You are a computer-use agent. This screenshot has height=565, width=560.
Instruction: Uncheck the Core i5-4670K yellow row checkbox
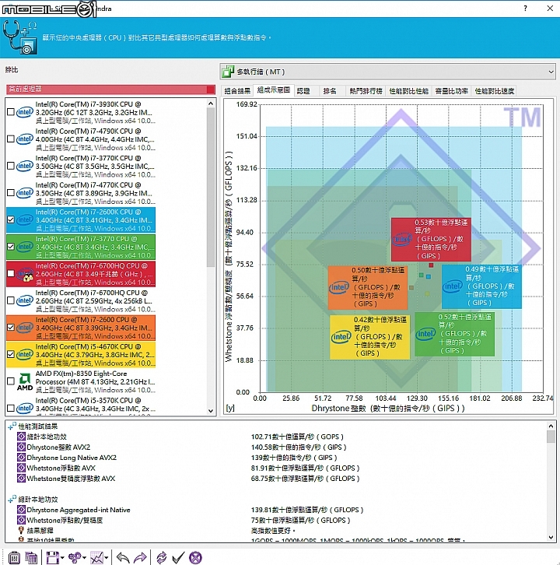(x=11, y=354)
